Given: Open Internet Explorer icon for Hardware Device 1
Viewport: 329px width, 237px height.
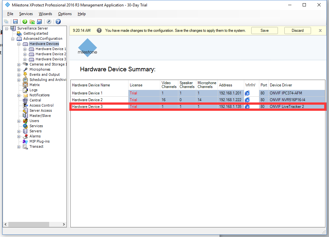Looking at the screenshot, I should coord(247,93).
